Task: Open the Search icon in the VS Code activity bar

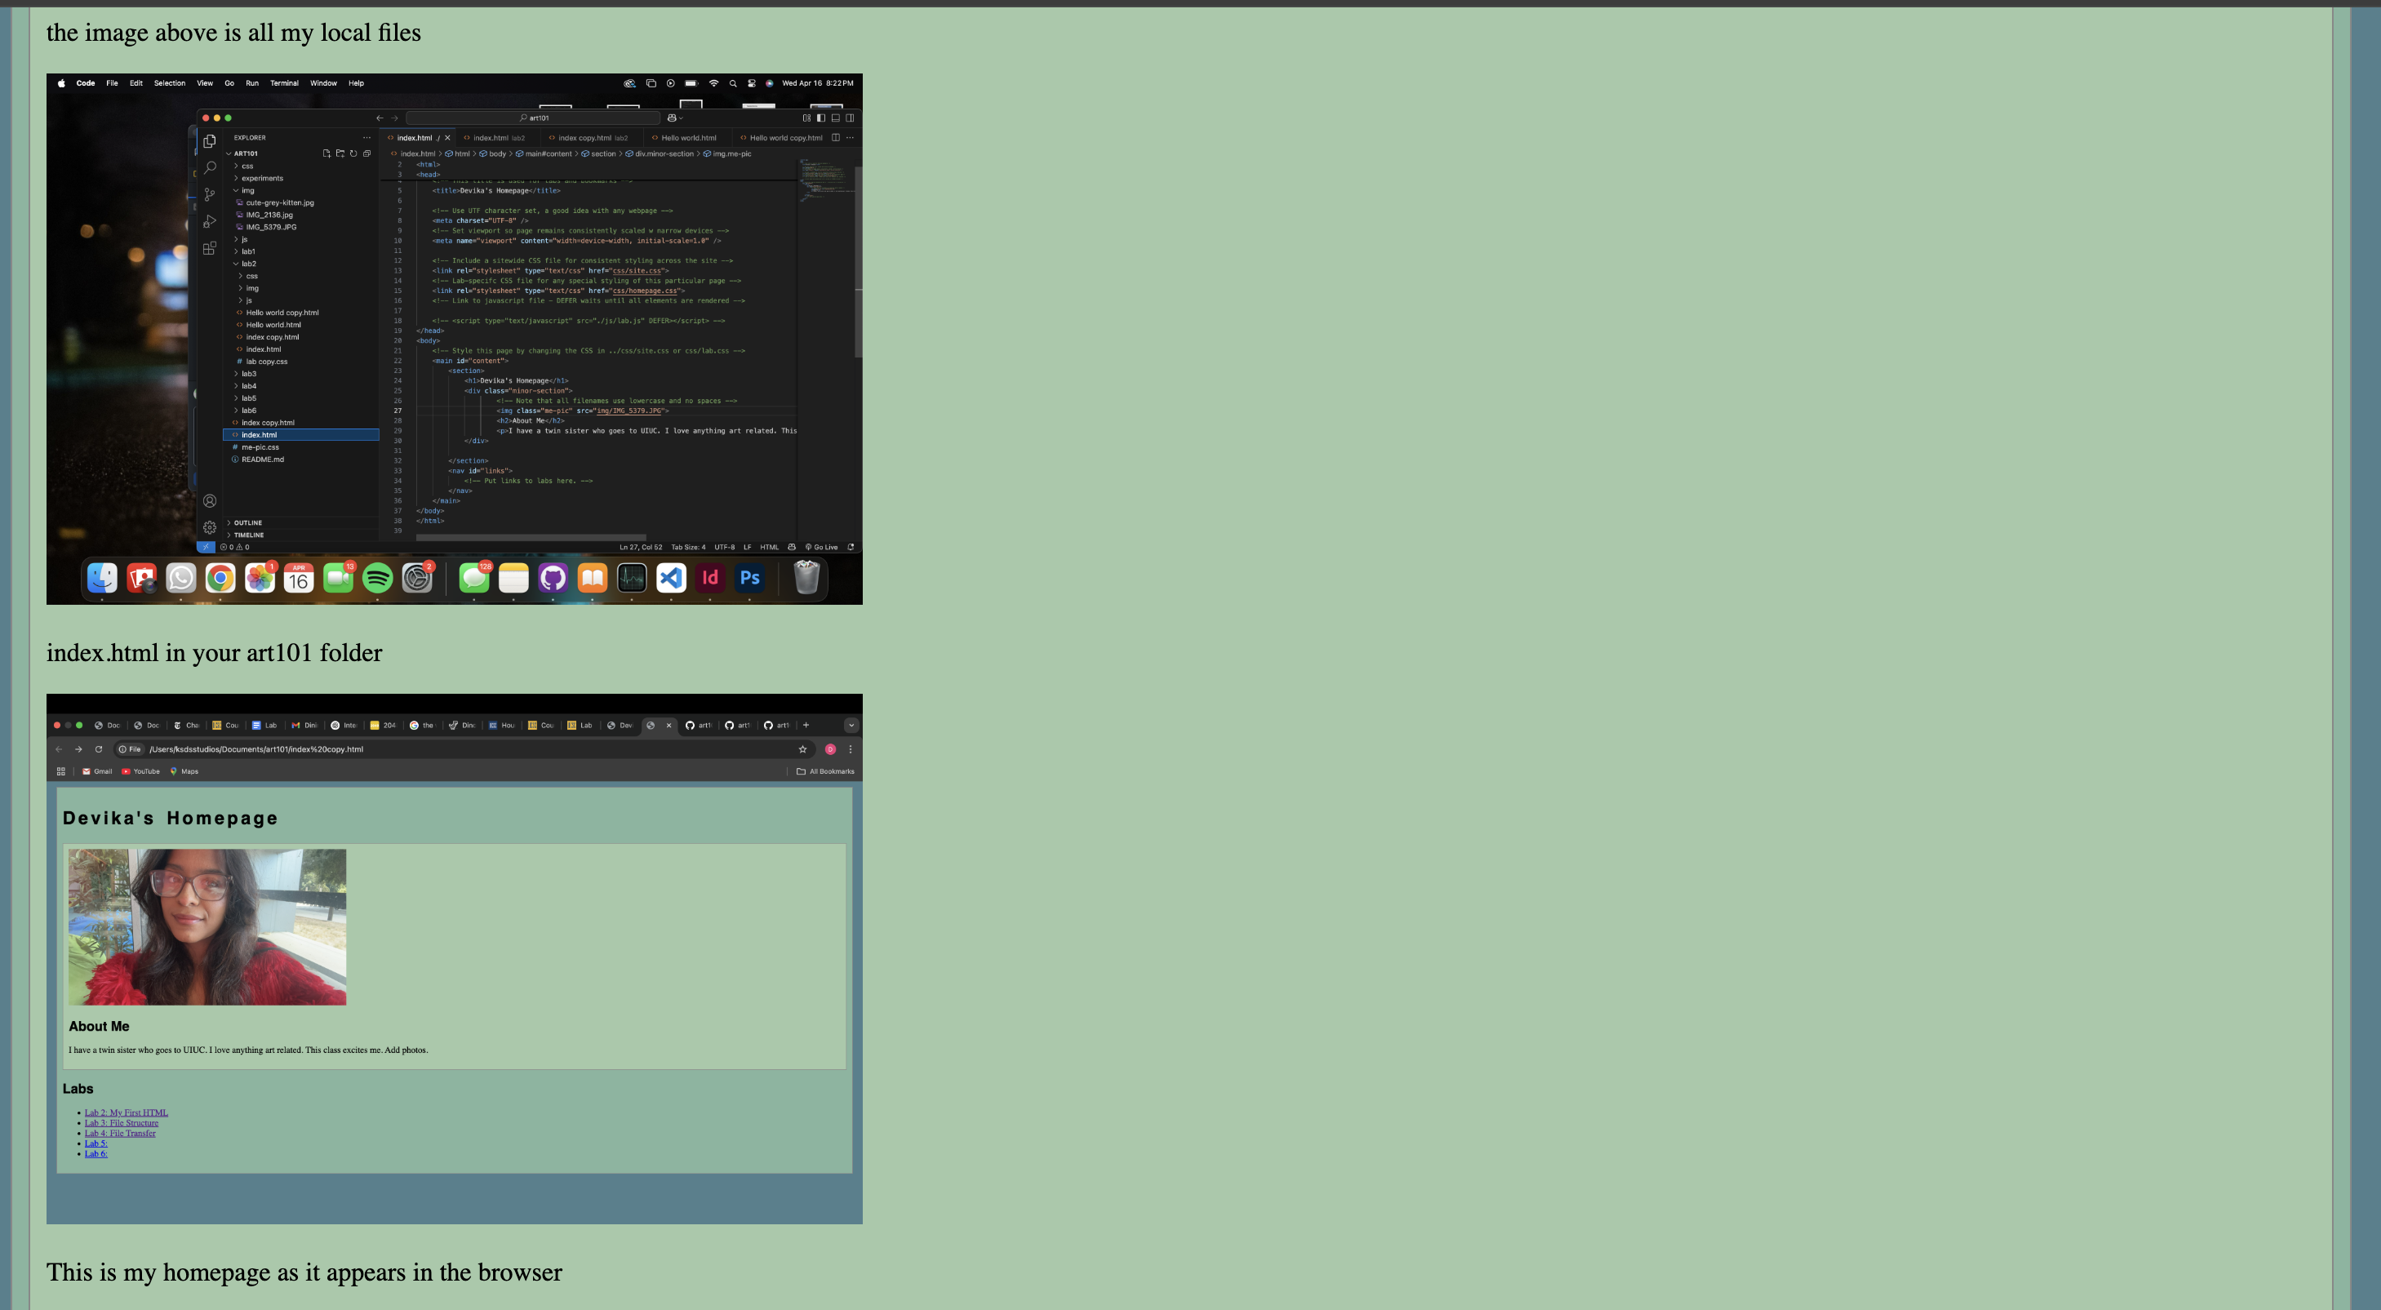Action: point(210,167)
